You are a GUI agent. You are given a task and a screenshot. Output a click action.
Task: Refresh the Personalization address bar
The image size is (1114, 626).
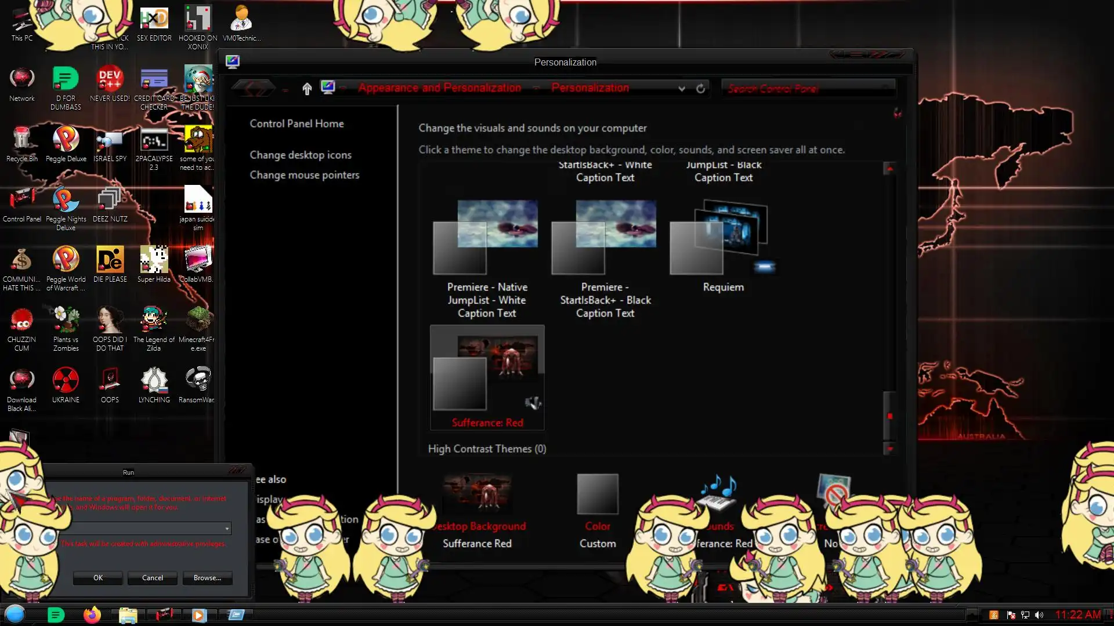701,89
